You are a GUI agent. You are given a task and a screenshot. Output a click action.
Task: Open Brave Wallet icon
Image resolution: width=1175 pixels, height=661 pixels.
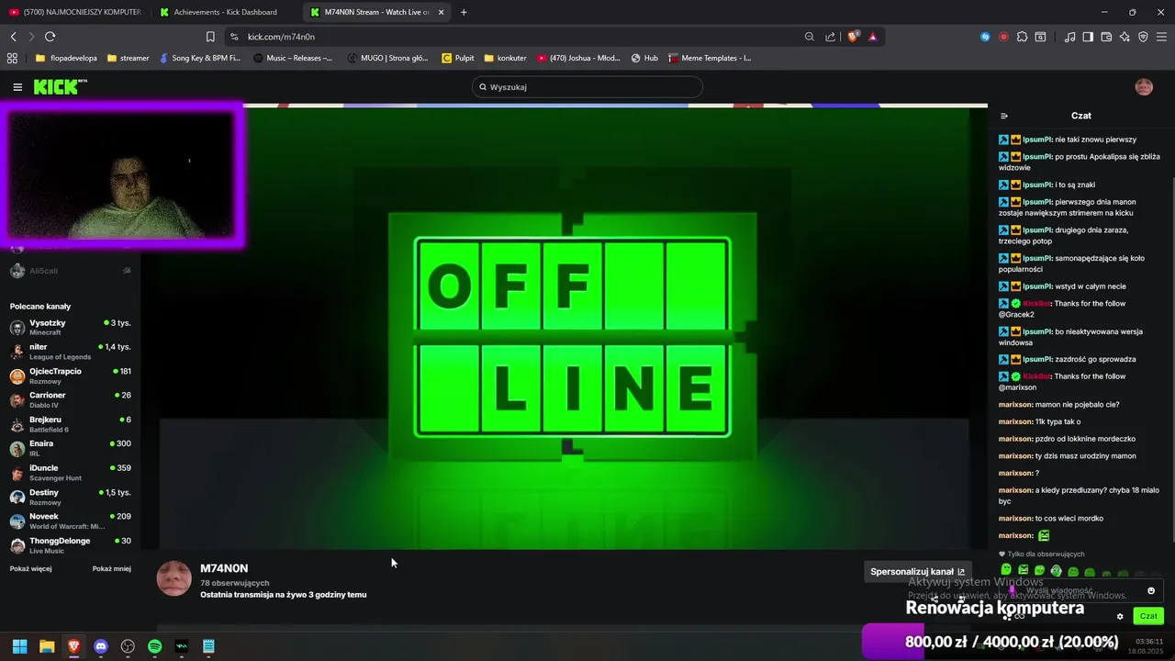1106,37
